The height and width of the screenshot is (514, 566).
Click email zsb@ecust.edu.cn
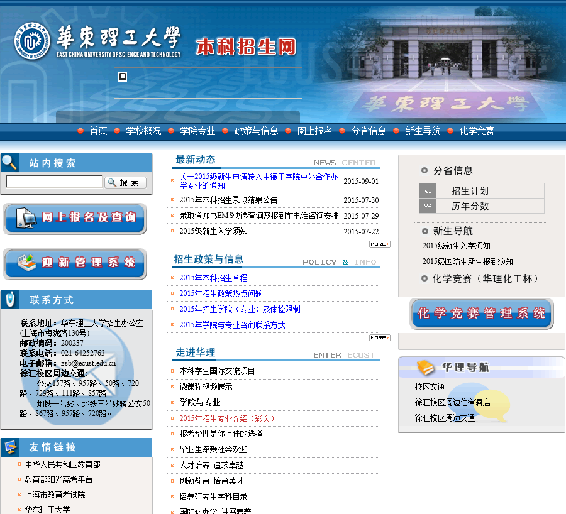coord(88,363)
